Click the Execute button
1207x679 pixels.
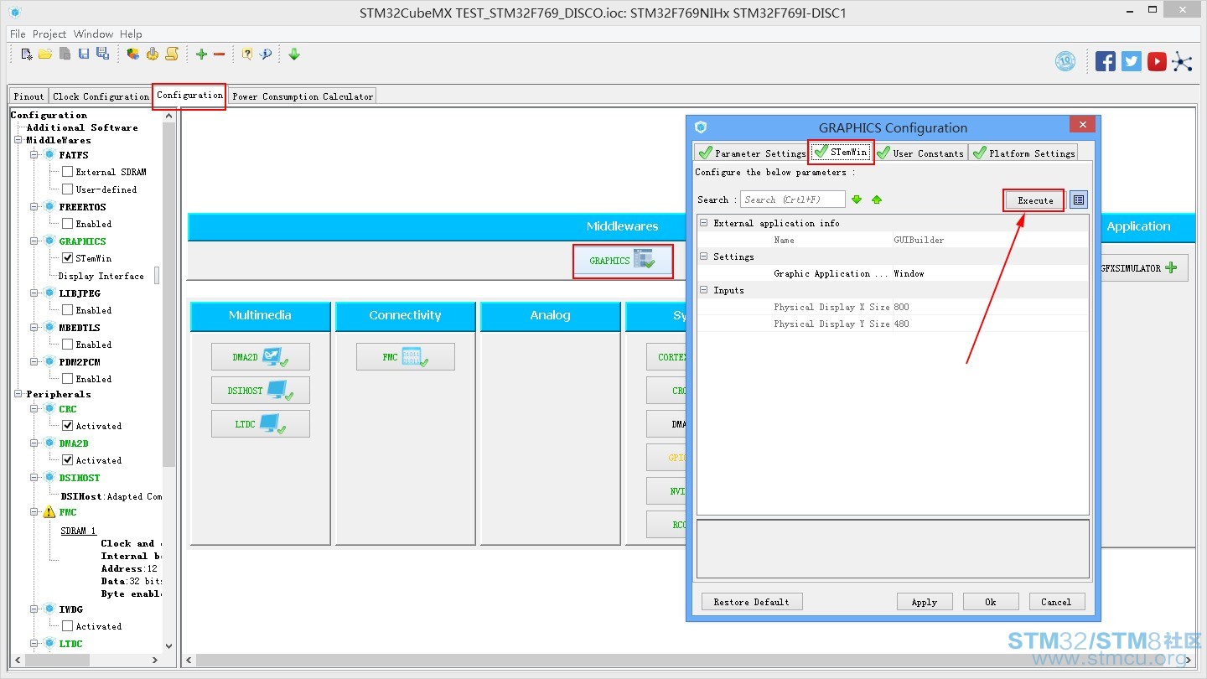point(1035,200)
